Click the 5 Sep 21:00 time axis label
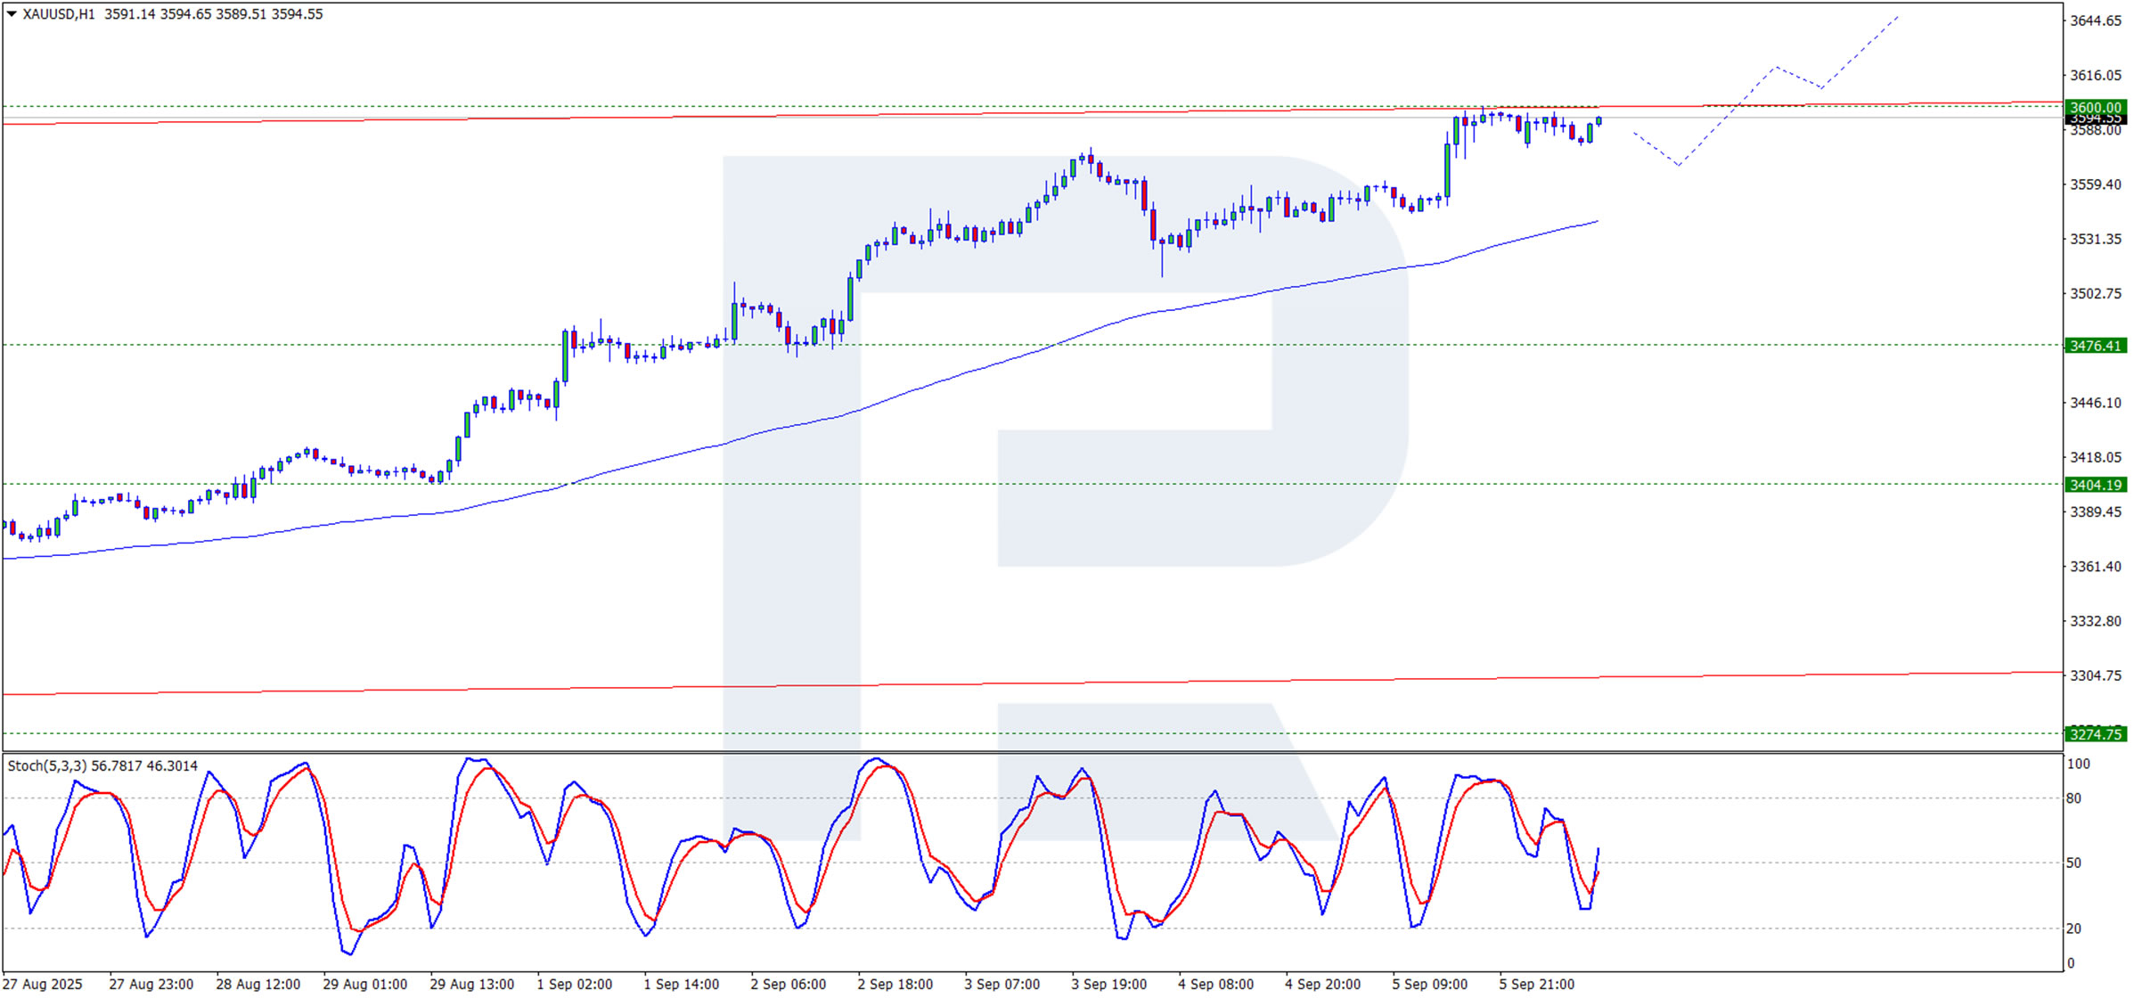2134x998 pixels. pyautogui.click(x=1536, y=984)
